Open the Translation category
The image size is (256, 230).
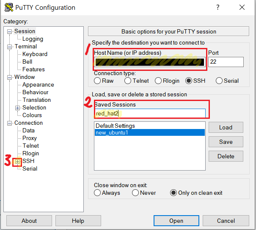(36, 100)
